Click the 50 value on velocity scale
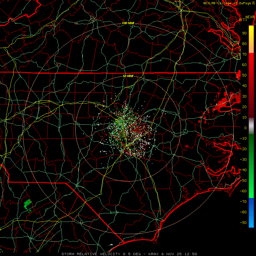256x256 pixels. coord(244,75)
